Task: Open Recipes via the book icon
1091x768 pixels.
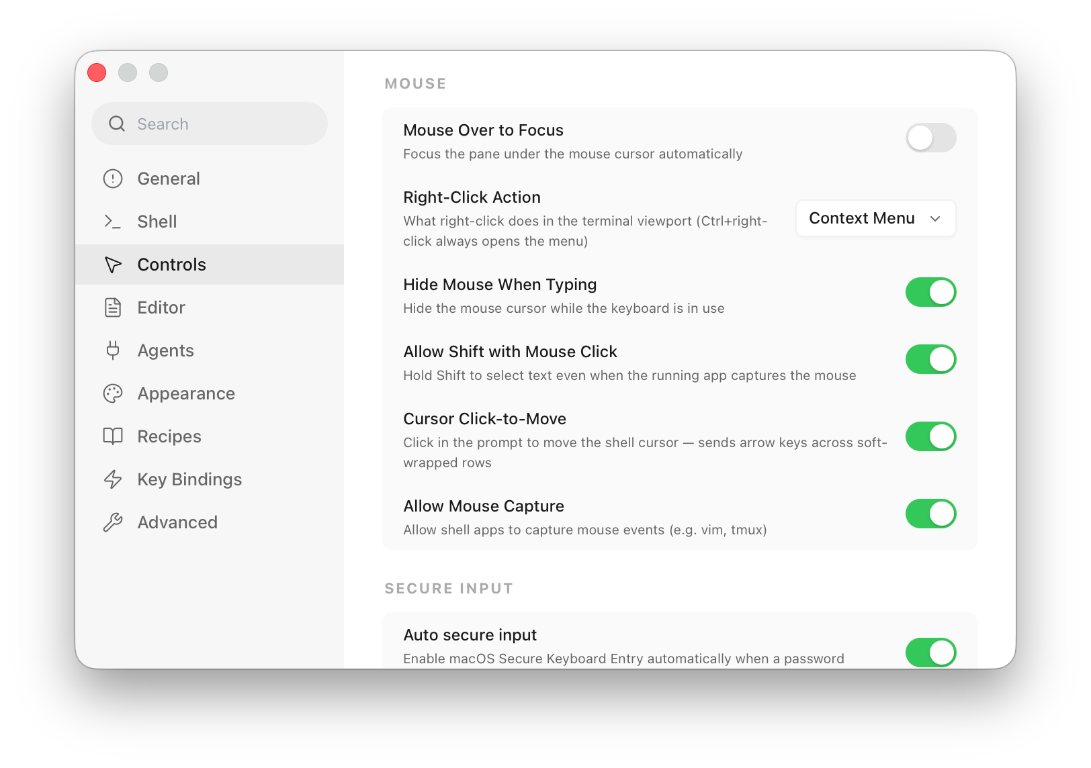Action: [x=113, y=436]
